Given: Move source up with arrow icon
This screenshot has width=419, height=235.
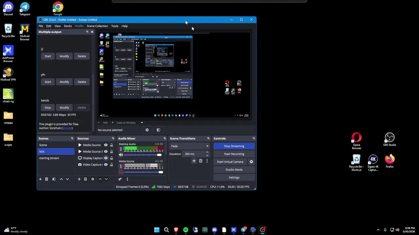Looking at the screenshot, I should click(x=100, y=179).
